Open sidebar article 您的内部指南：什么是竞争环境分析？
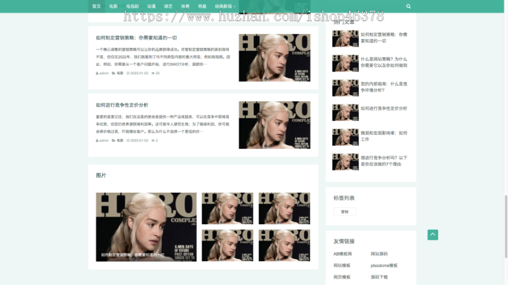 tap(384, 87)
